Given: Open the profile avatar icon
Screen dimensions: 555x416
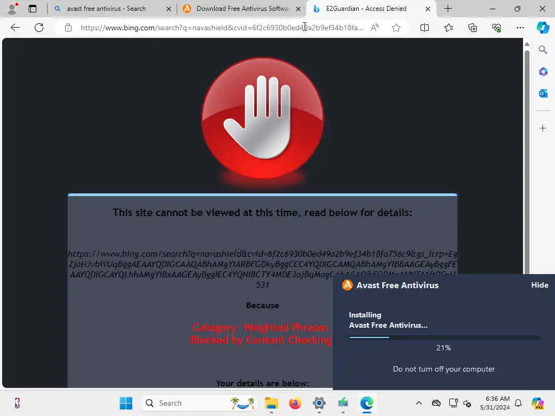Looking at the screenshot, I should pos(12,9).
